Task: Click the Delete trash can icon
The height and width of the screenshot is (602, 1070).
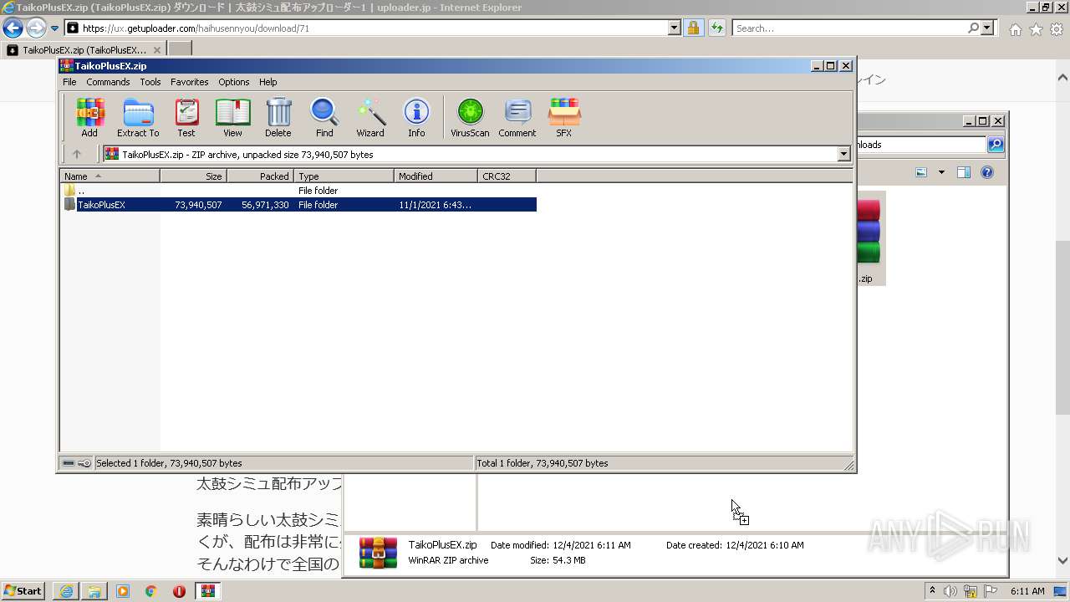Action: click(x=278, y=117)
